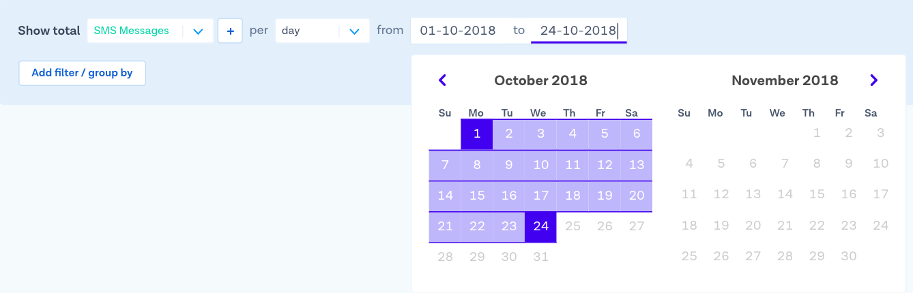Select October 24 in the calendar
Screen dimensions: 913x293
541,226
